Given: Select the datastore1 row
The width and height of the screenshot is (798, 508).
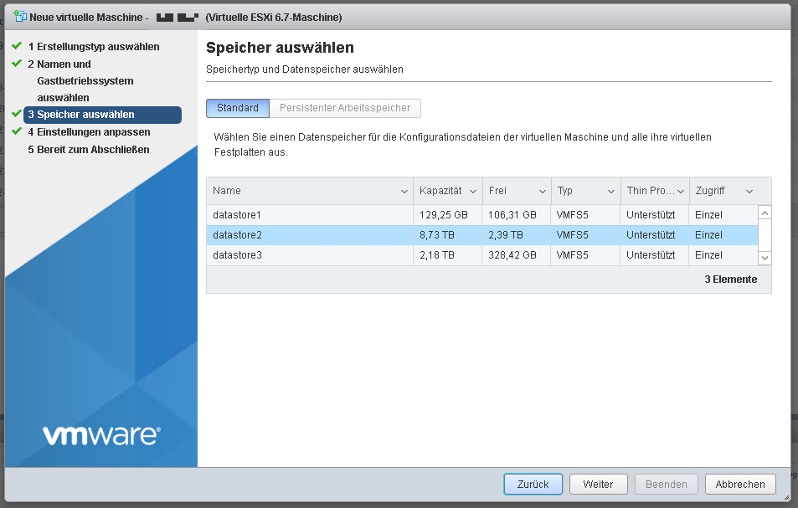Looking at the screenshot, I should (x=310, y=215).
